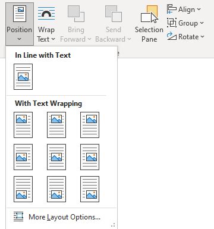Expand the Bring Forward dropdown arrow

pyautogui.click(x=89, y=39)
